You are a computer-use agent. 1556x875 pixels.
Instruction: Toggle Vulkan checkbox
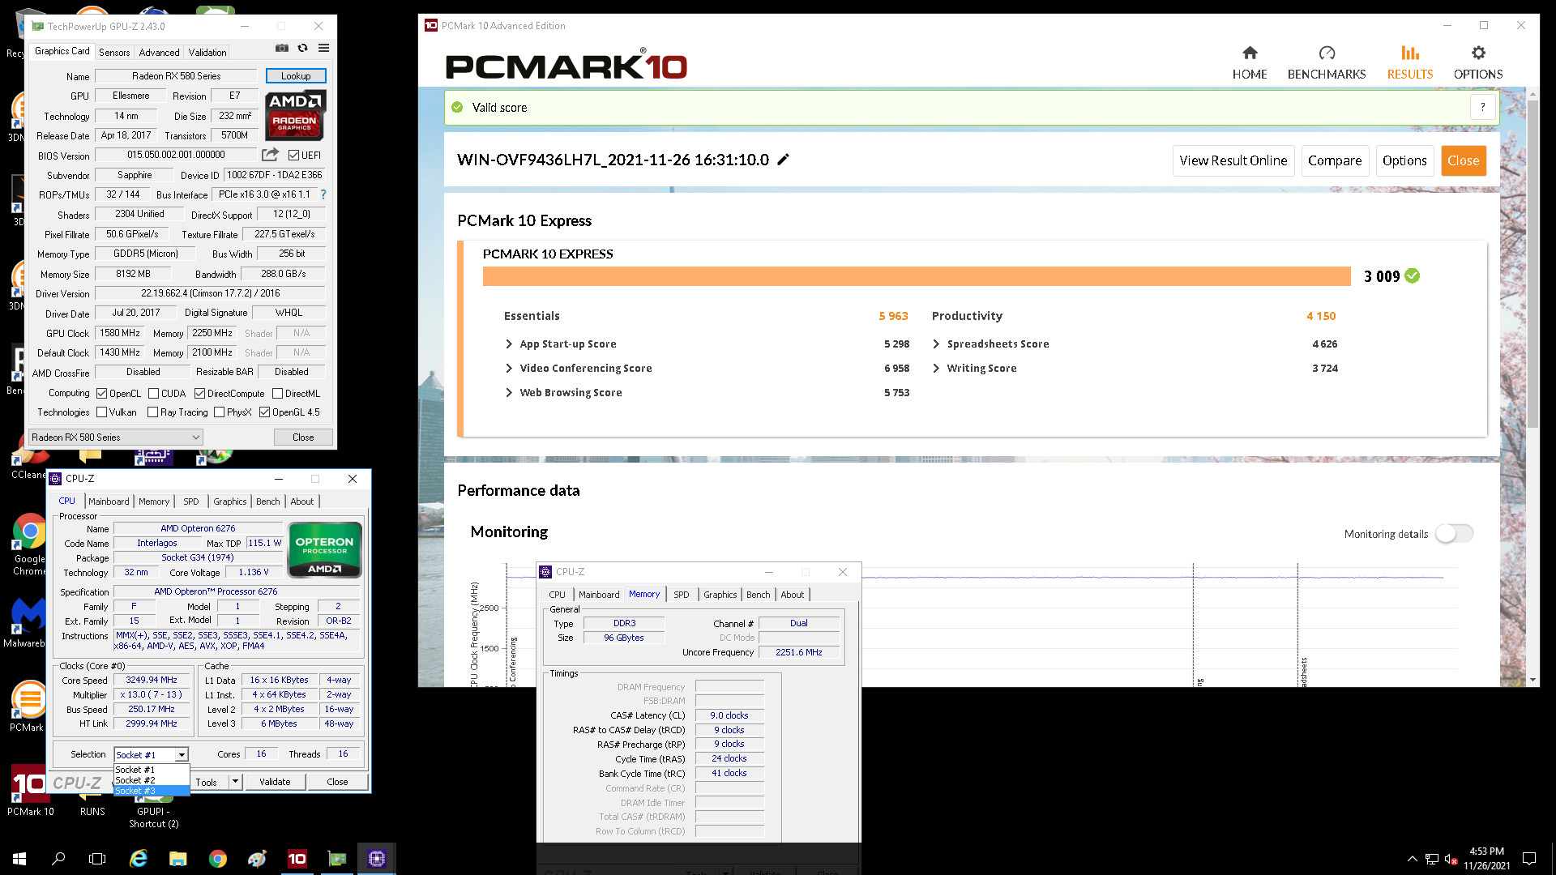102,412
